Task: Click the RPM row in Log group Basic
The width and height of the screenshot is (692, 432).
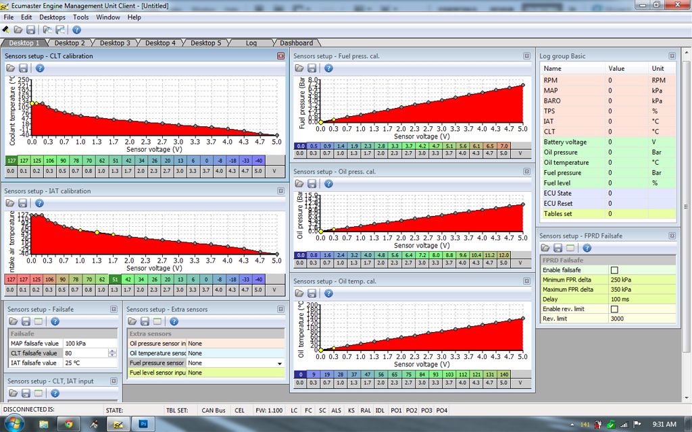Action: 608,80
